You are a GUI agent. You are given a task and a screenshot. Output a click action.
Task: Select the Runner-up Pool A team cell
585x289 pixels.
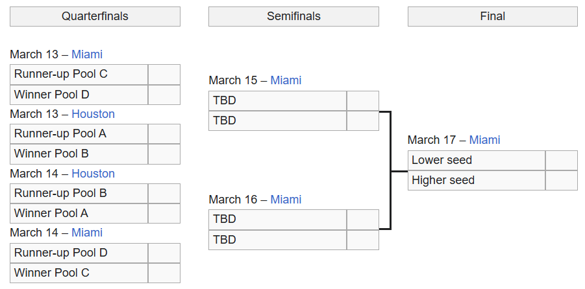click(x=79, y=134)
